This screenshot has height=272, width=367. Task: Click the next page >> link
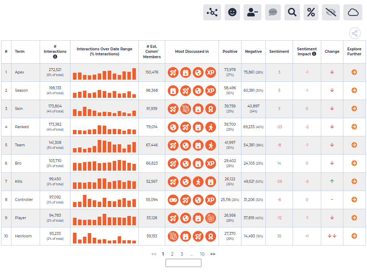click(212, 254)
